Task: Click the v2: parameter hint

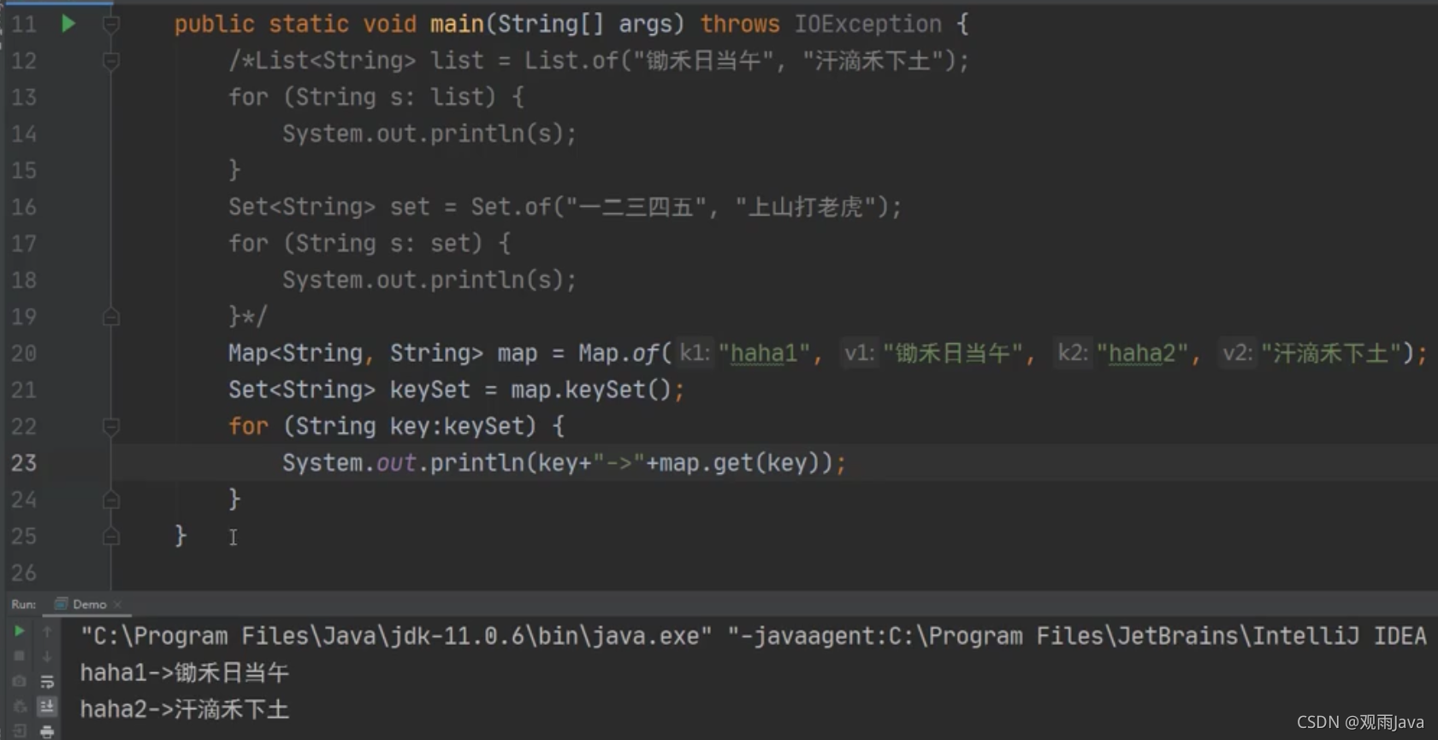Action: [x=1237, y=353]
